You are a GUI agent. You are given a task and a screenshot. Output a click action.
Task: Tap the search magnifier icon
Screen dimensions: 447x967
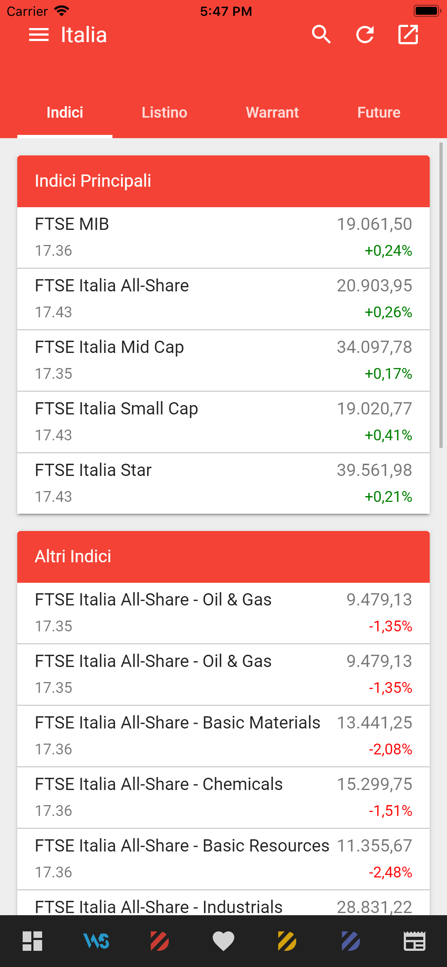coord(321,35)
